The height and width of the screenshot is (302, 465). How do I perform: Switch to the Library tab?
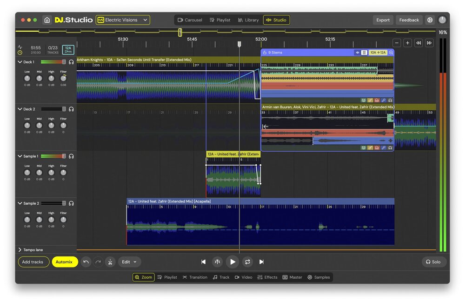tap(248, 20)
